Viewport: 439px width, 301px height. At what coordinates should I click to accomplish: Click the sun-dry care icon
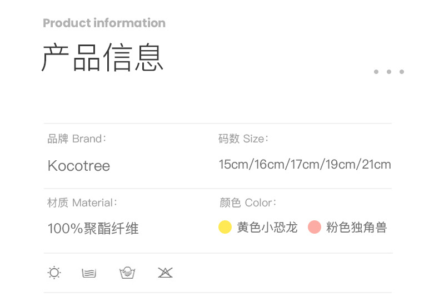point(54,273)
